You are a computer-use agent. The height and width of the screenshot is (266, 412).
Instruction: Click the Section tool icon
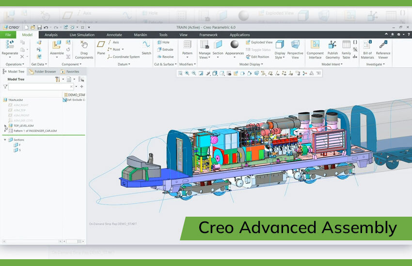[218, 44]
